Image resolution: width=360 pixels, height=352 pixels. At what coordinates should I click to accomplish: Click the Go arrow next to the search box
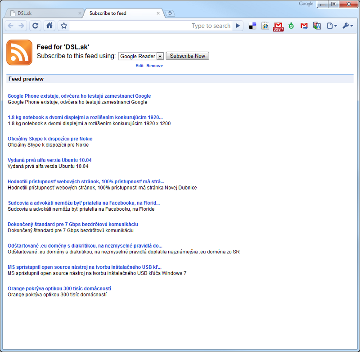[238, 26]
